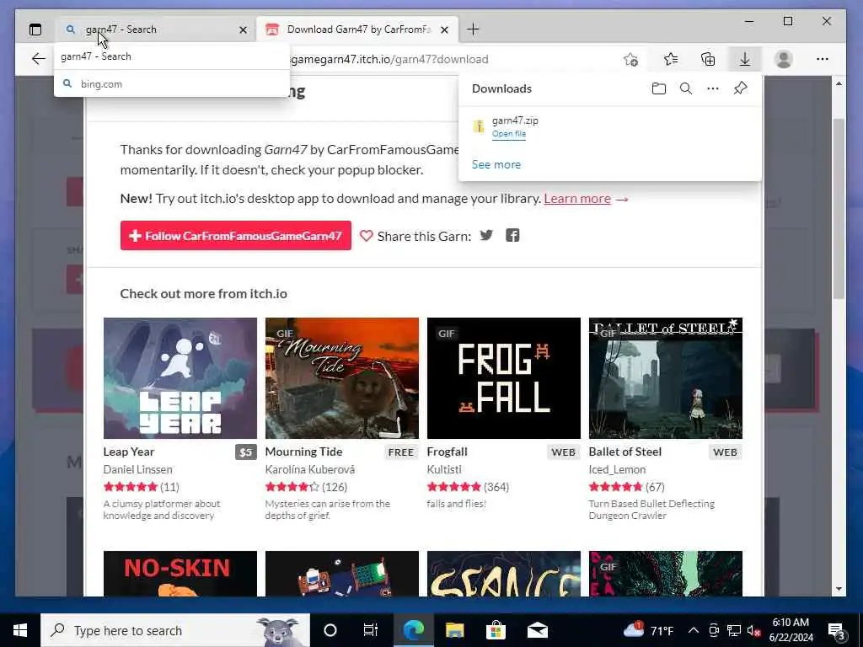Open the downloads folder icon
863x647 pixels.
pyautogui.click(x=659, y=88)
